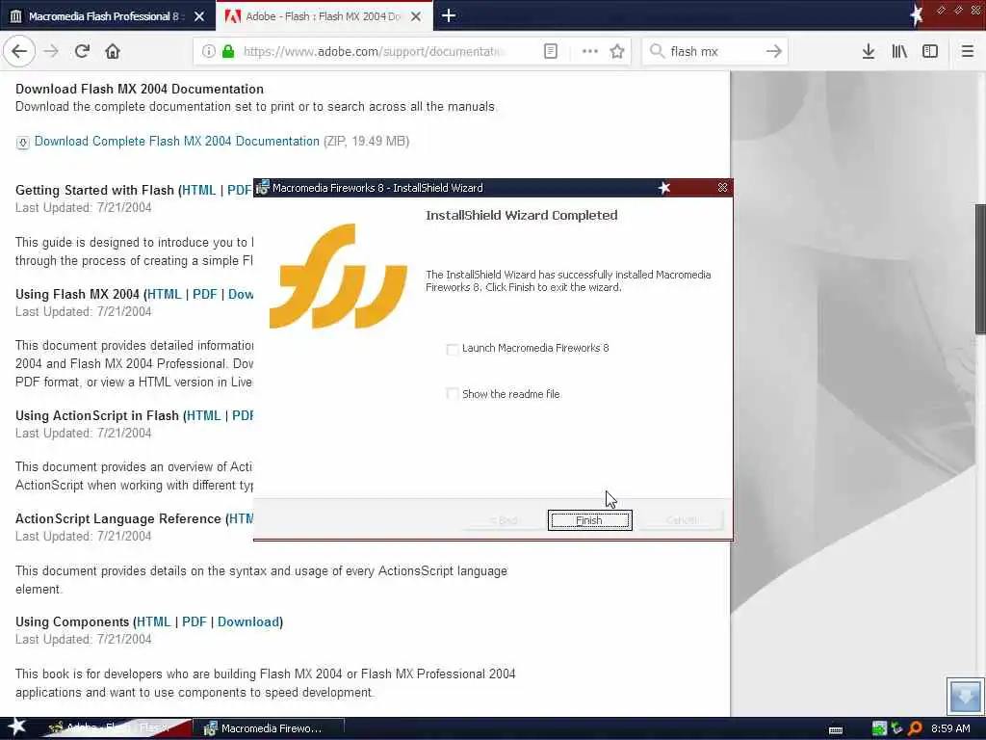Open Download Complete Flash MX 2004 Documentation link
The width and height of the screenshot is (986, 740).
coord(177,141)
